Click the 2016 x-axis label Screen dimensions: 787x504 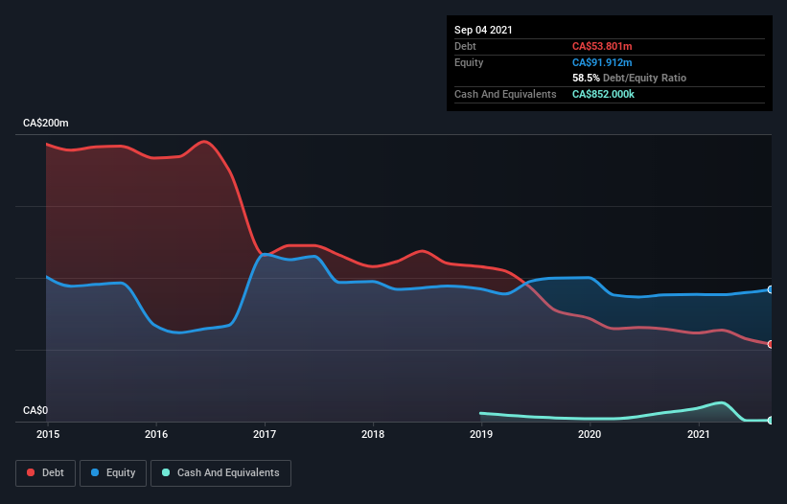point(156,434)
